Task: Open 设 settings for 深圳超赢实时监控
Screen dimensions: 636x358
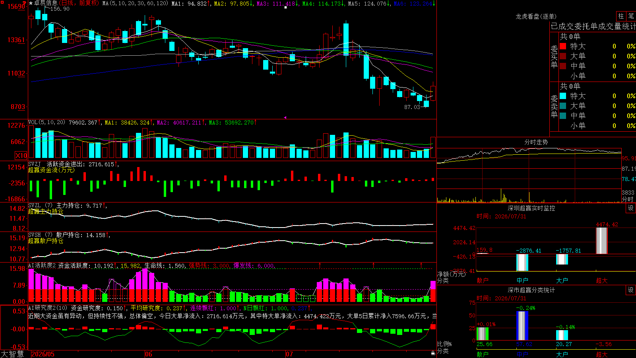Action: 631,208
